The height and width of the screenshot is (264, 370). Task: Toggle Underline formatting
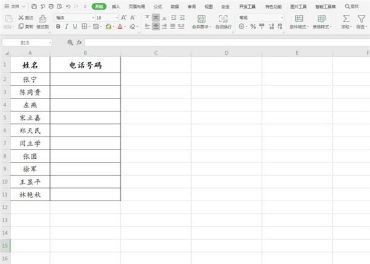pos(75,26)
